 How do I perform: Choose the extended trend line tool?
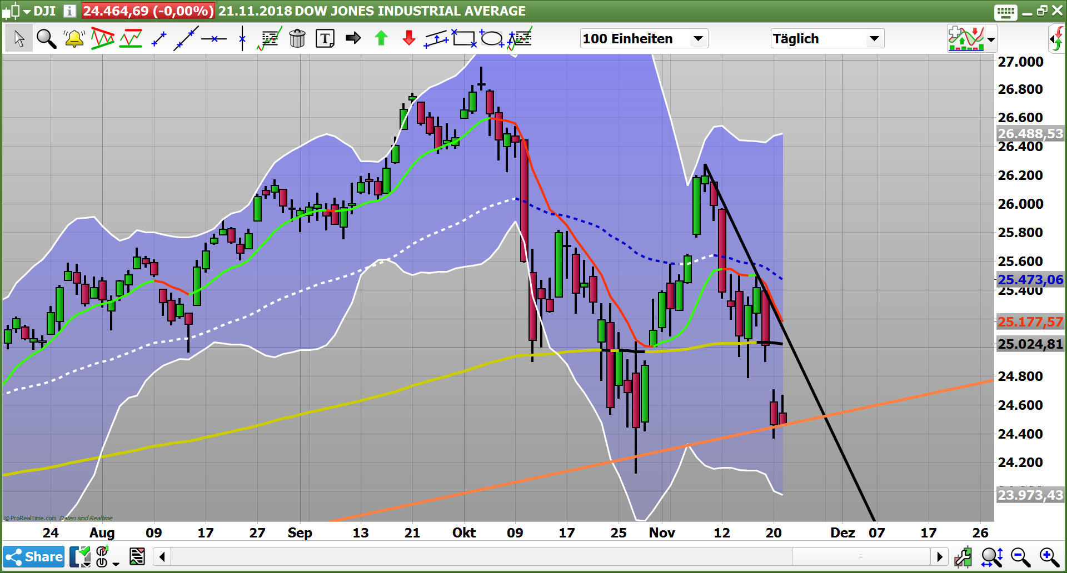pos(186,39)
